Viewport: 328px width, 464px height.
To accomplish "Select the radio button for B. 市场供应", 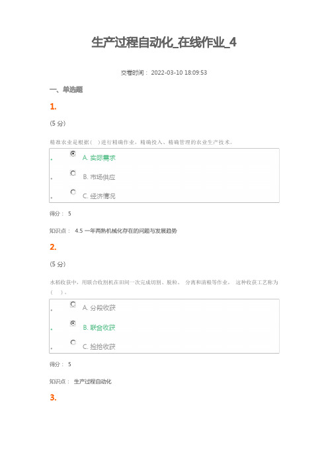I will (73, 173).
